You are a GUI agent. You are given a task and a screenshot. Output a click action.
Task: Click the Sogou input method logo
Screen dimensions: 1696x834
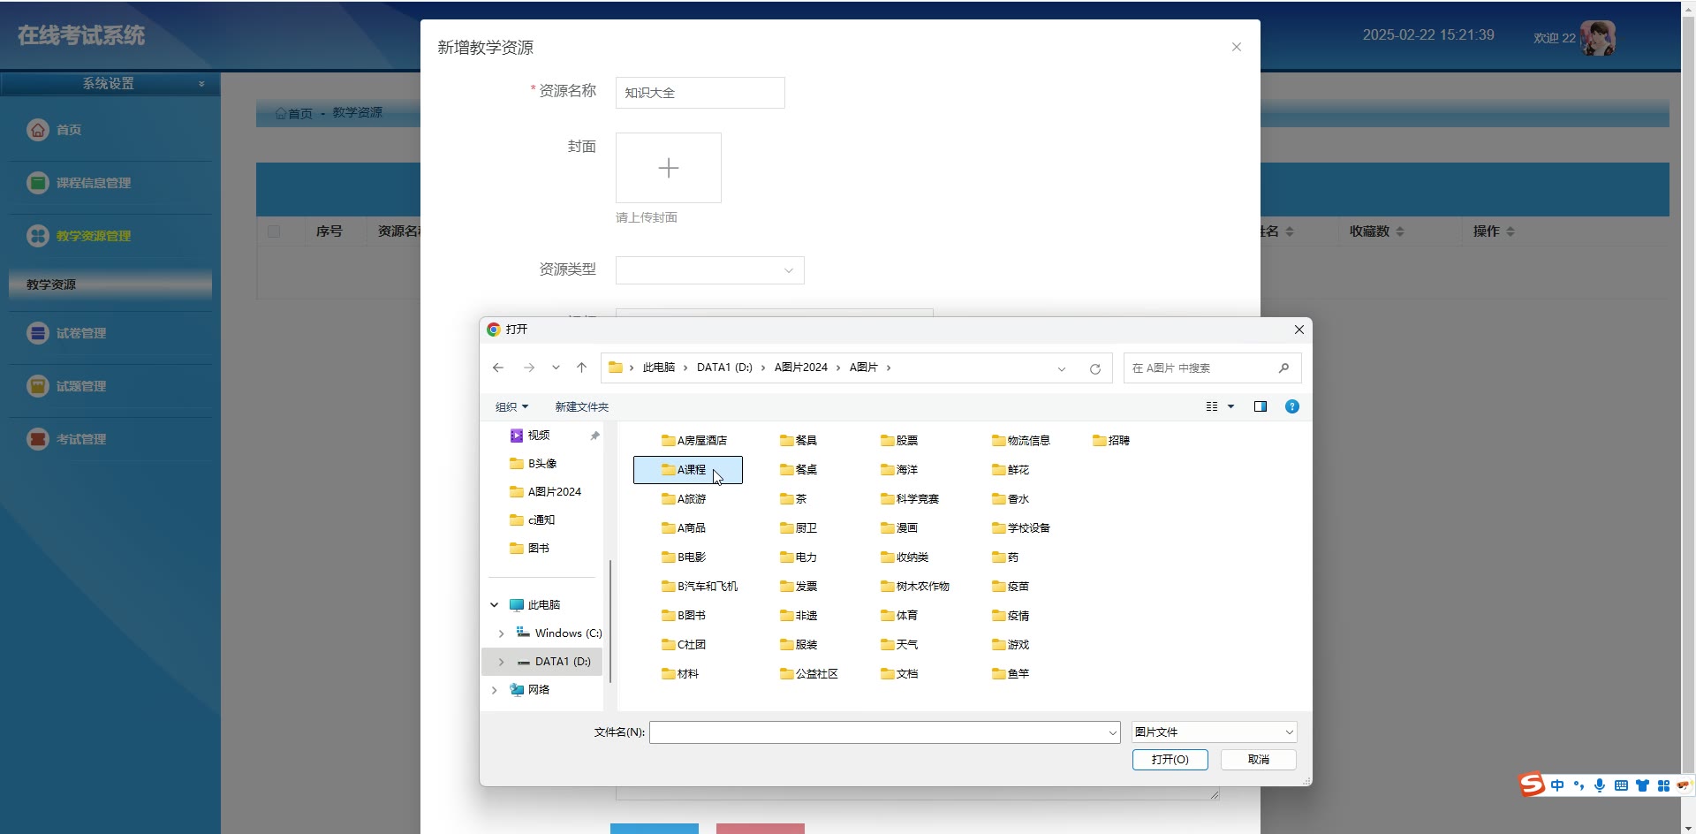[1532, 785]
